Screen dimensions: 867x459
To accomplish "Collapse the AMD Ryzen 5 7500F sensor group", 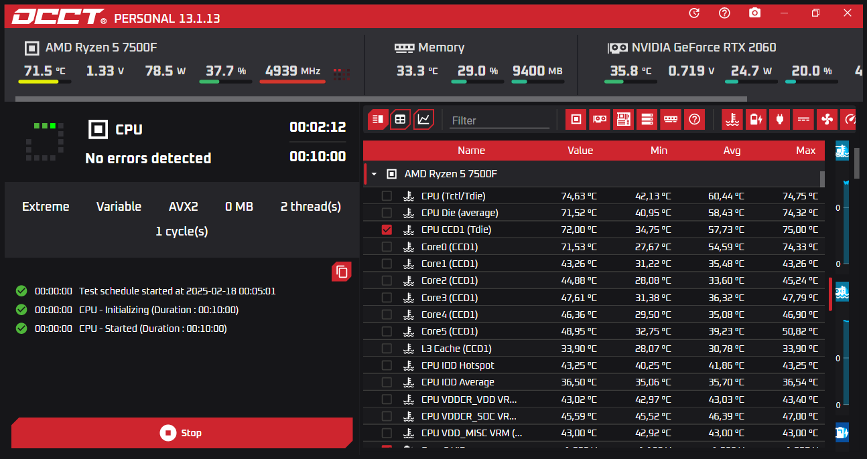I will click(x=374, y=174).
